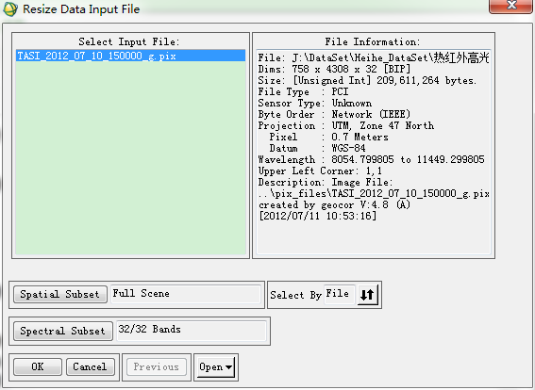Click the 32/32 Bands spectral field

(x=192, y=331)
